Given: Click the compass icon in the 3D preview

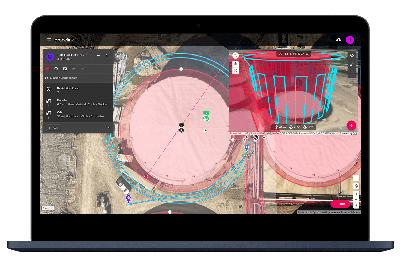Looking at the screenshot, I should pos(235,56).
